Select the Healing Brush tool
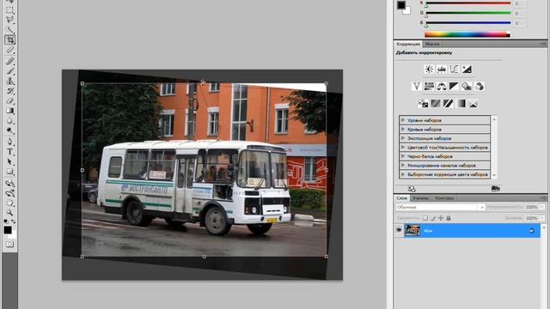The height and width of the screenshot is (309, 550). coord(9,61)
